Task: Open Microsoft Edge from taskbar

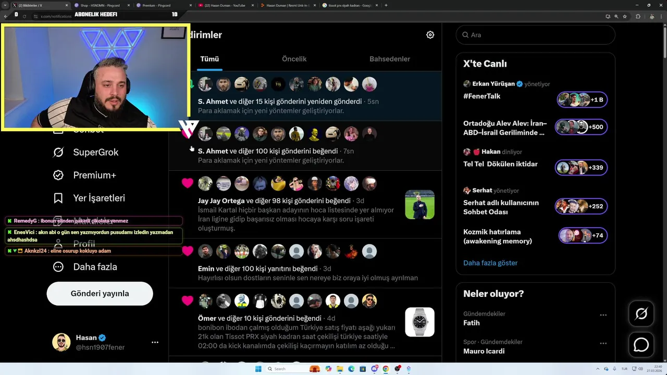Action: click(351, 369)
